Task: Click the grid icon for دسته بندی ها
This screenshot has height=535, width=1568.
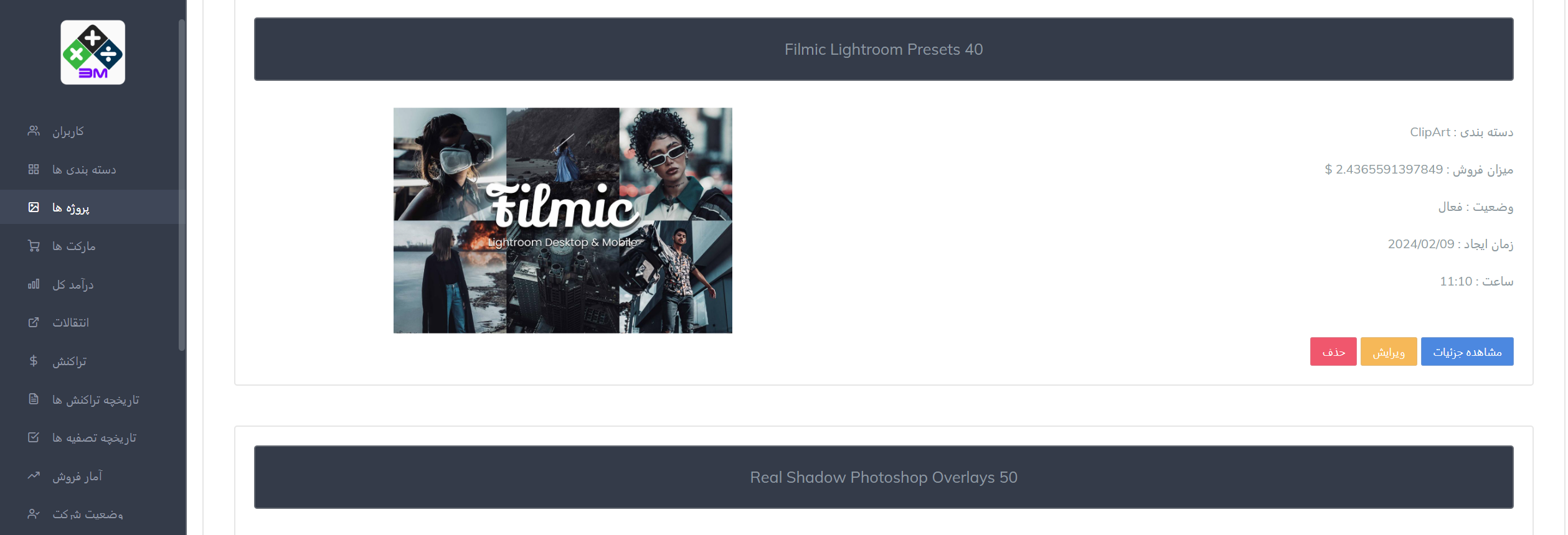Action: point(34,169)
